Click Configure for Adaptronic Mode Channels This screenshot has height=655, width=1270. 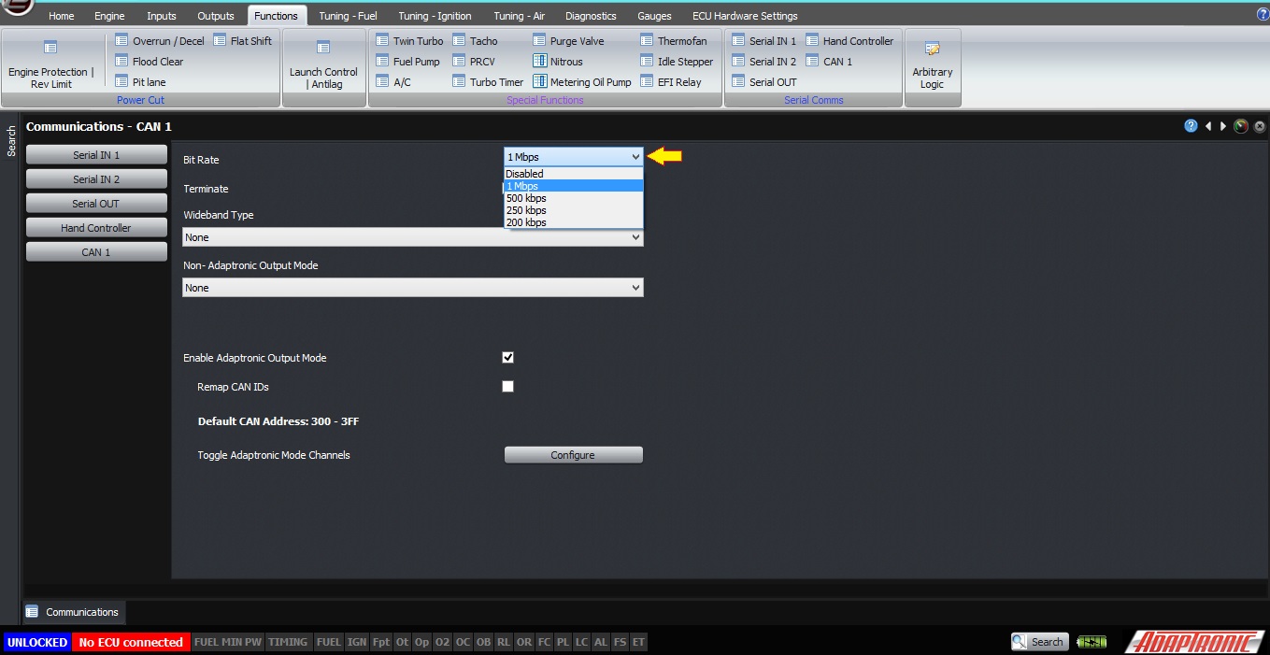pos(573,455)
